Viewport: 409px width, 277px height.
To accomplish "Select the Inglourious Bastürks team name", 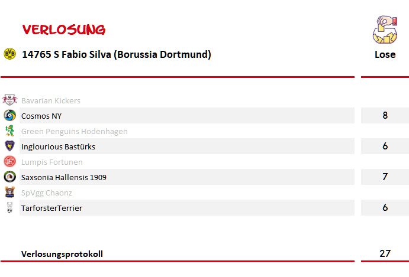I will pyautogui.click(x=58, y=146).
